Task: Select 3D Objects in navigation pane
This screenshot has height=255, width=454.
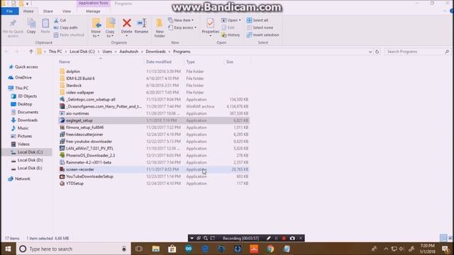Action: point(24,96)
